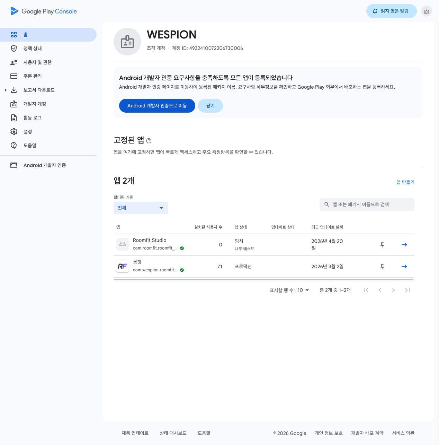Expand the 보고서 다운로드 sidebar section
The width and height of the screenshot is (439, 445).
6,90
